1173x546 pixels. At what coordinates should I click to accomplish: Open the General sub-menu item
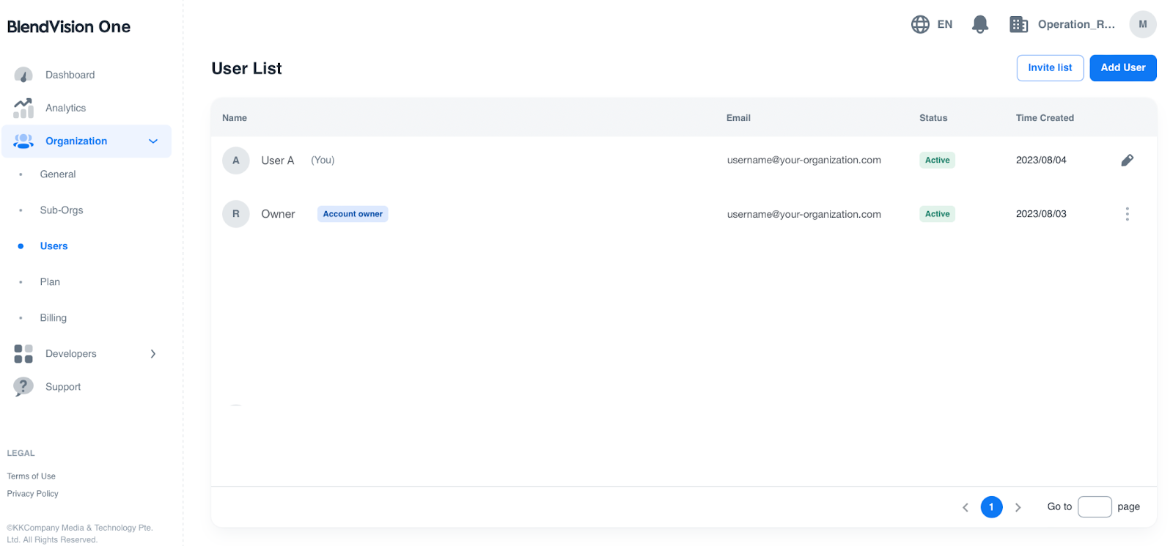58,174
